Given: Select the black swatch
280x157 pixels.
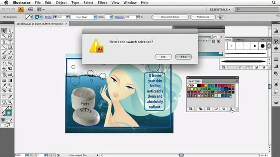Looking at the screenshot, I should point(199,85).
